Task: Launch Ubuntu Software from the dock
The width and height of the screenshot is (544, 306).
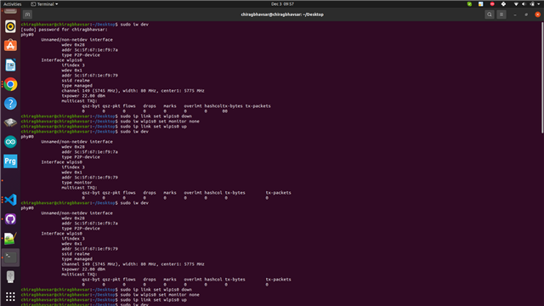Action: [10, 45]
